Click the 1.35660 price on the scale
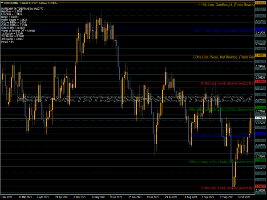The image size is (267, 200). [260, 157]
